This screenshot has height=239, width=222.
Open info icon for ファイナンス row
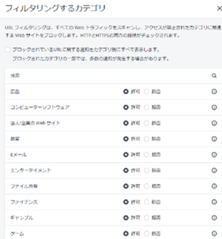214,202
